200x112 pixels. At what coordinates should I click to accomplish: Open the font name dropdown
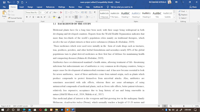tap(38, 12)
